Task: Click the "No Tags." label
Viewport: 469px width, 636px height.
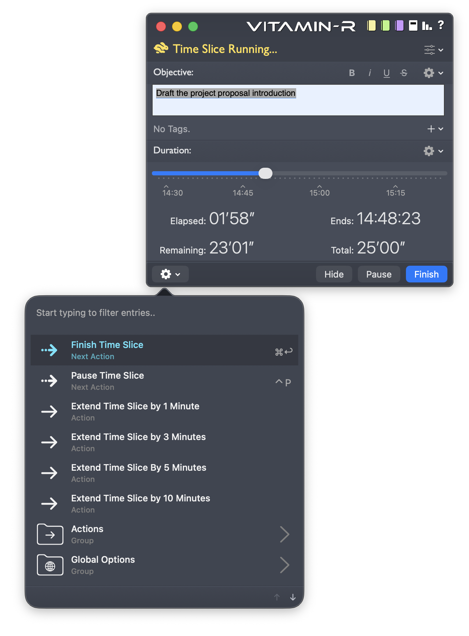Action: point(172,129)
